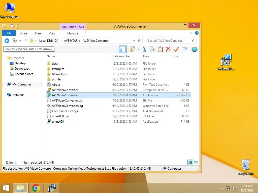
Task: Expand the address bar history dropdown
Action: point(134,41)
